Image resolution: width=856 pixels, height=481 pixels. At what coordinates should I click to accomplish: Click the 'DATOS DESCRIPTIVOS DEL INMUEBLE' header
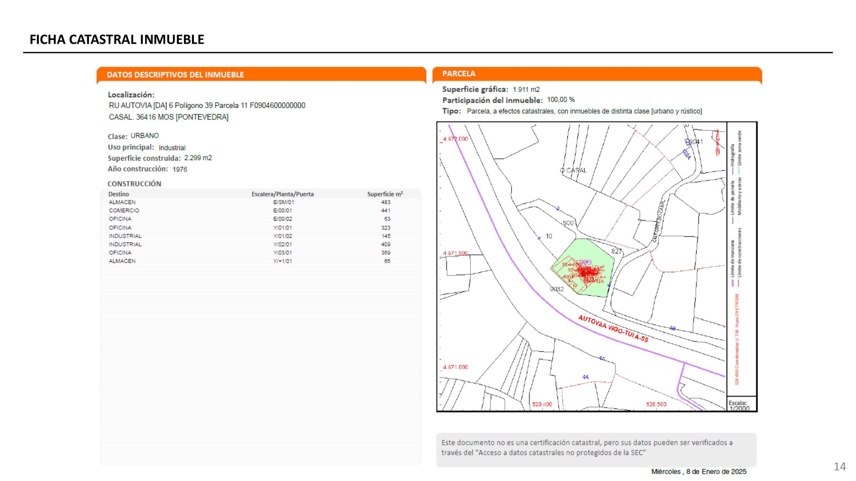pyautogui.click(x=175, y=74)
